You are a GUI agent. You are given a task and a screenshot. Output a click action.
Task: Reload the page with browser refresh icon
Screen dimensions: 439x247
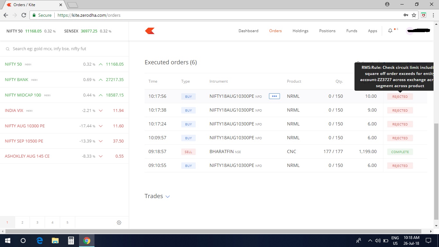click(x=23, y=15)
